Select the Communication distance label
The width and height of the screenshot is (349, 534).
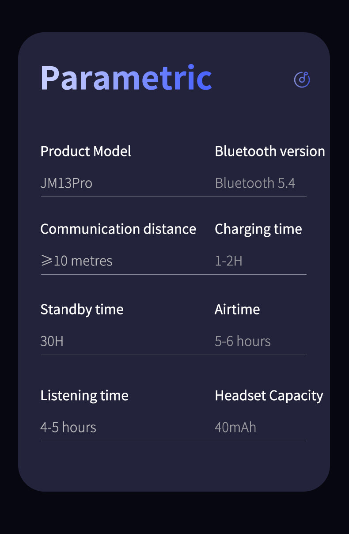tap(118, 229)
